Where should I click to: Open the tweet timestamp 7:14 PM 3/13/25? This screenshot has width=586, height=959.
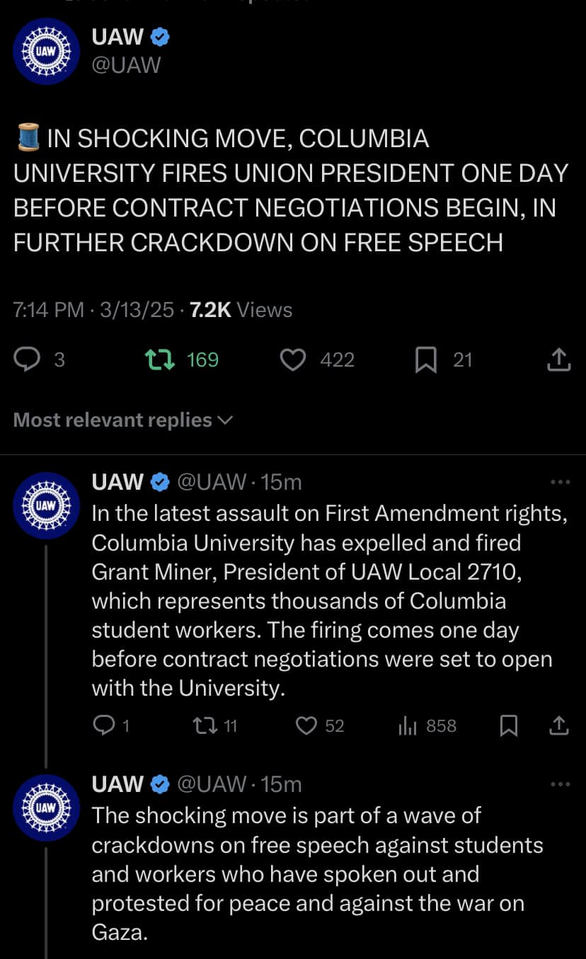click(x=93, y=310)
